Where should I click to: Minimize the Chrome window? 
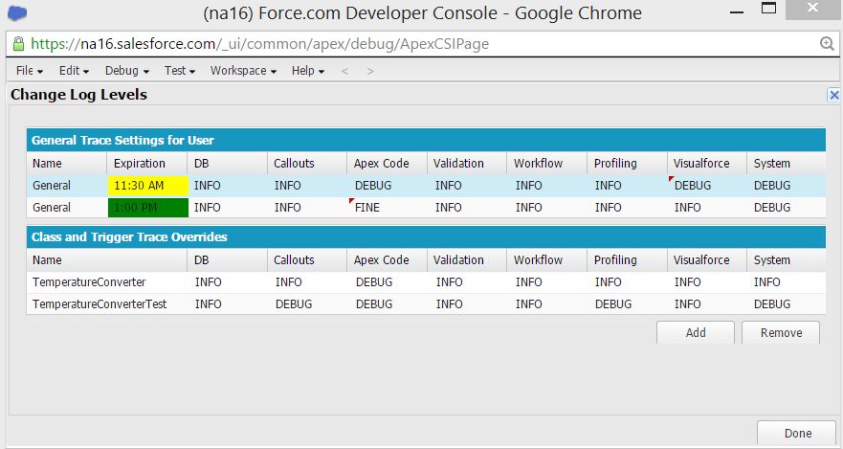click(737, 11)
